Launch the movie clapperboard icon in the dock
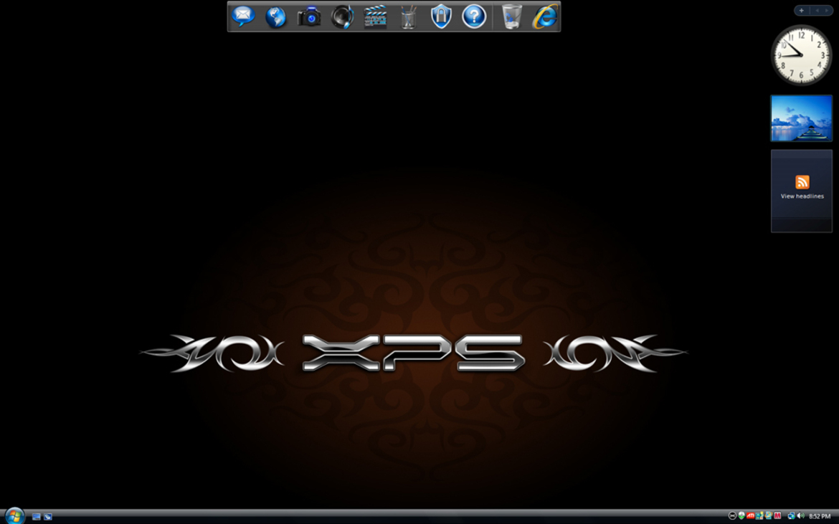 coord(375,16)
